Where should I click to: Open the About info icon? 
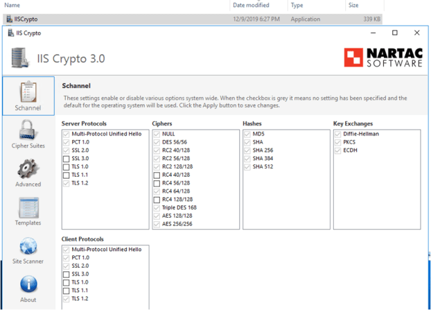click(28, 284)
